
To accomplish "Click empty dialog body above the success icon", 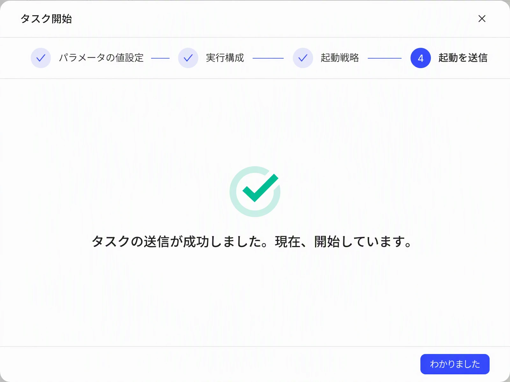I will 255,121.
